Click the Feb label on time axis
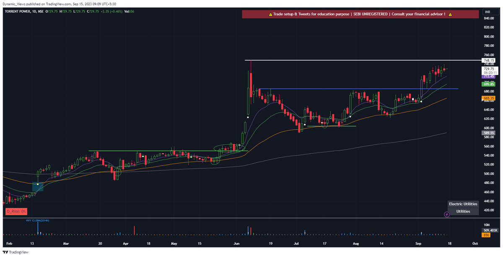 [x=10, y=243]
